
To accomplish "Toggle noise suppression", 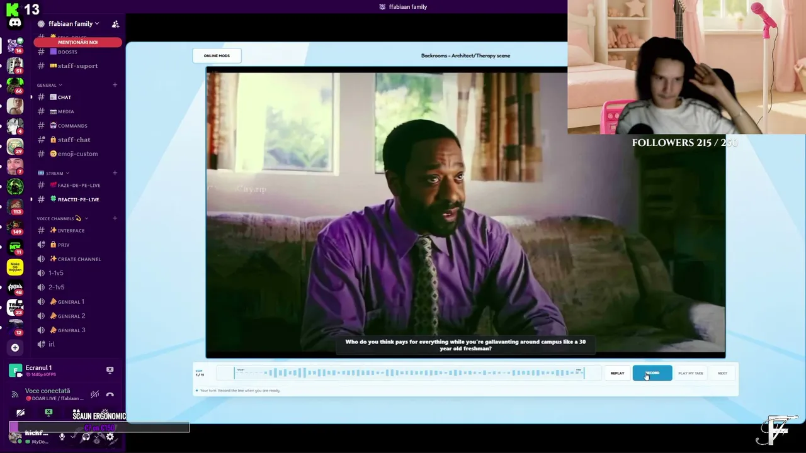I will [x=94, y=394].
